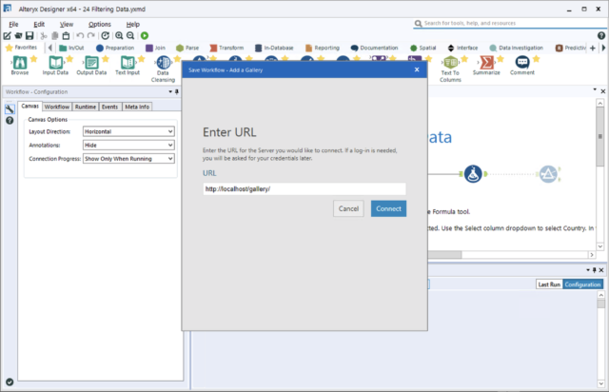Add a tool category with plus icon
This screenshot has height=392, width=609.
[x=592, y=49]
